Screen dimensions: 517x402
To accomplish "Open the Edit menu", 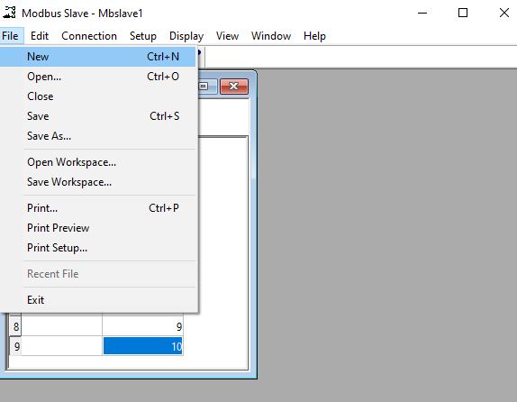I will [x=40, y=36].
